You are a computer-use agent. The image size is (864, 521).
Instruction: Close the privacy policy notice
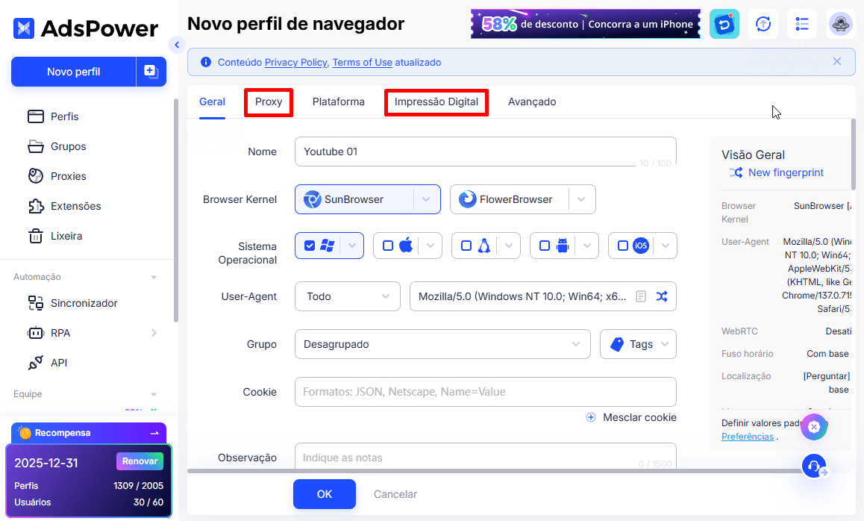837,62
